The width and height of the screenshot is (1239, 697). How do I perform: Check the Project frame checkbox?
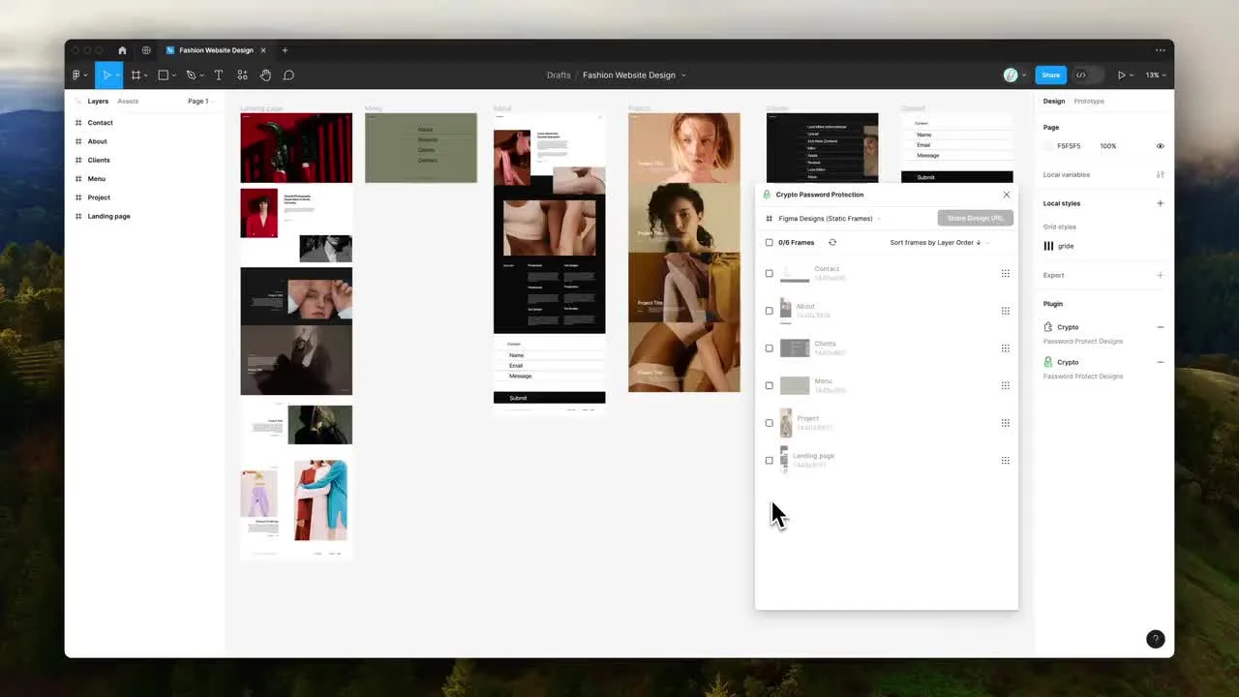770,423
